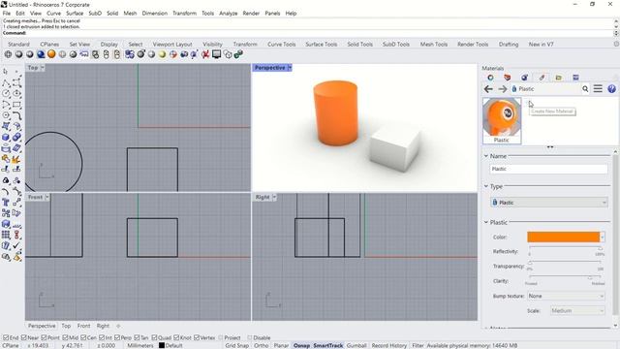Image resolution: width=620 pixels, height=349 pixels.
Task: Toggle Gumball in status bar
Action: [356, 345]
